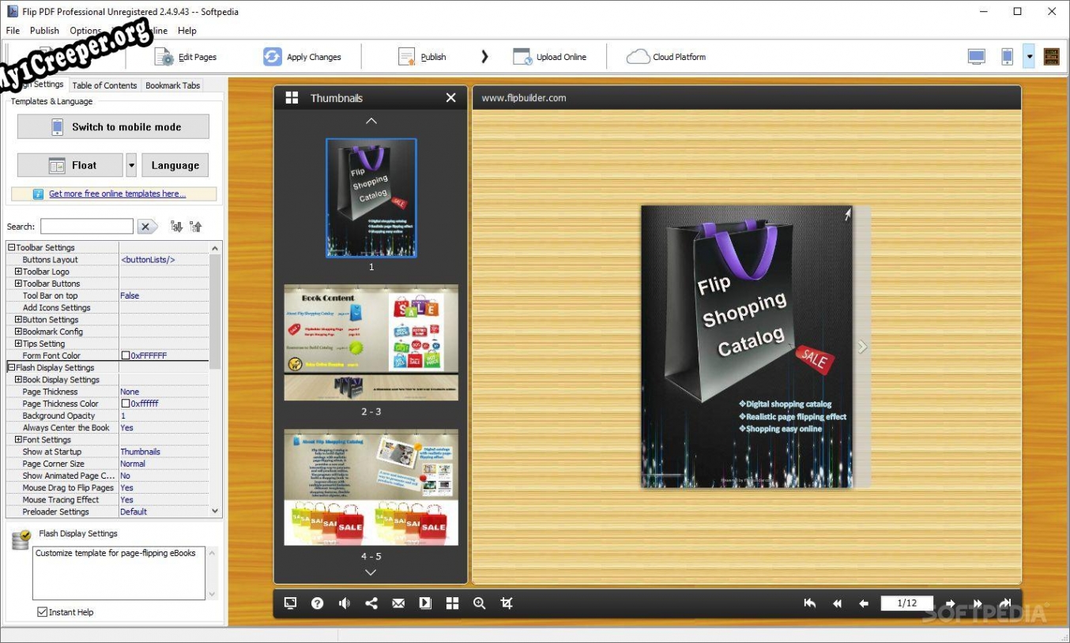Click the zoom-in magnifier icon
The width and height of the screenshot is (1070, 643).
[479, 604]
